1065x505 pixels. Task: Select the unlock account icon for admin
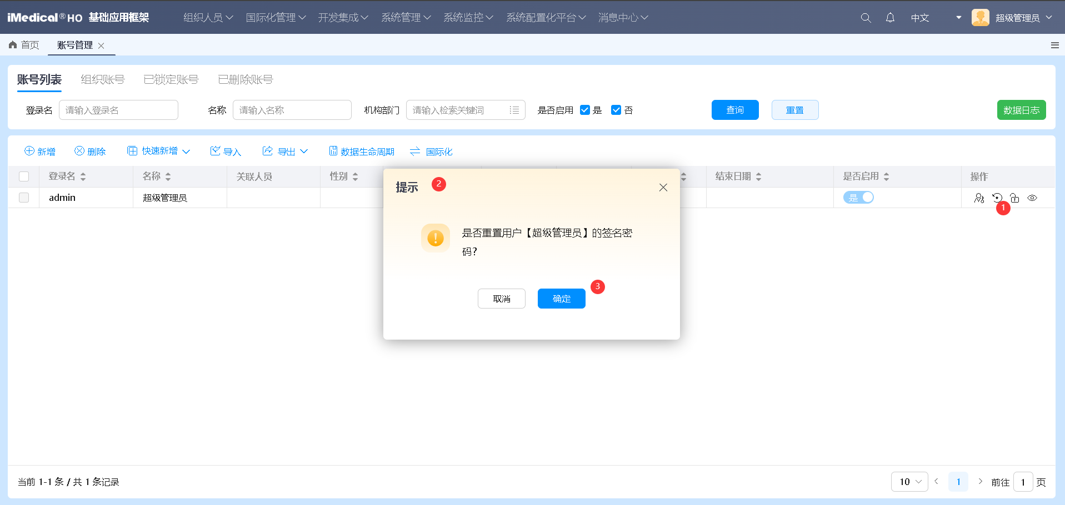coord(1015,198)
